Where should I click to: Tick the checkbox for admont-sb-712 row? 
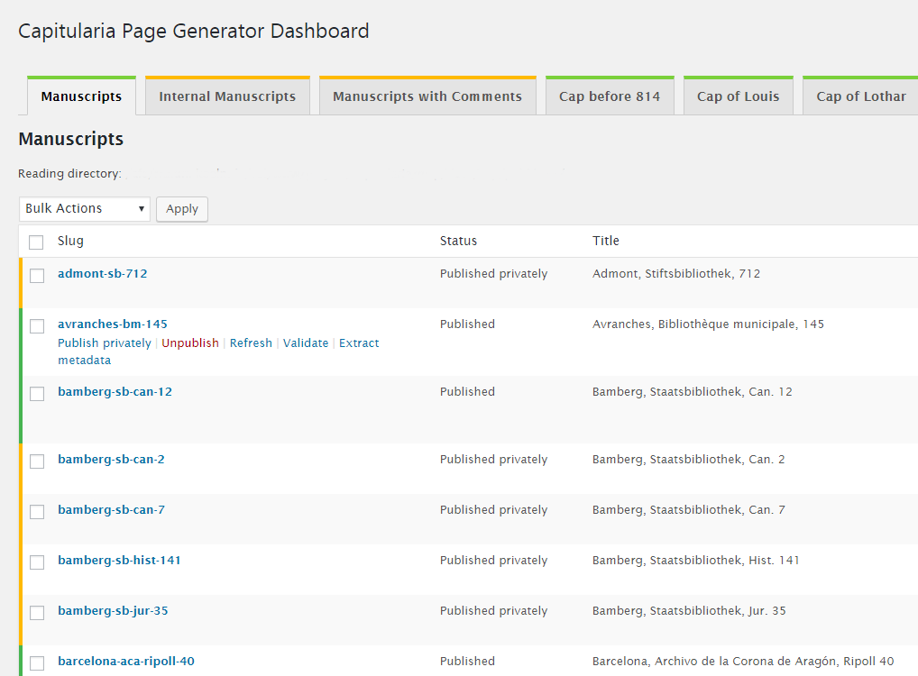[x=37, y=276]
